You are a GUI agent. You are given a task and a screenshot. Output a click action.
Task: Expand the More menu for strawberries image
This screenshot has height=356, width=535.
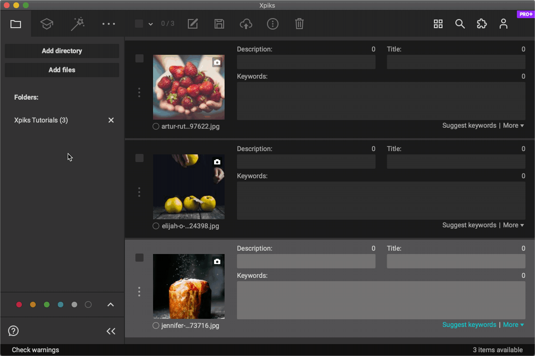click(x=513, y=125)
